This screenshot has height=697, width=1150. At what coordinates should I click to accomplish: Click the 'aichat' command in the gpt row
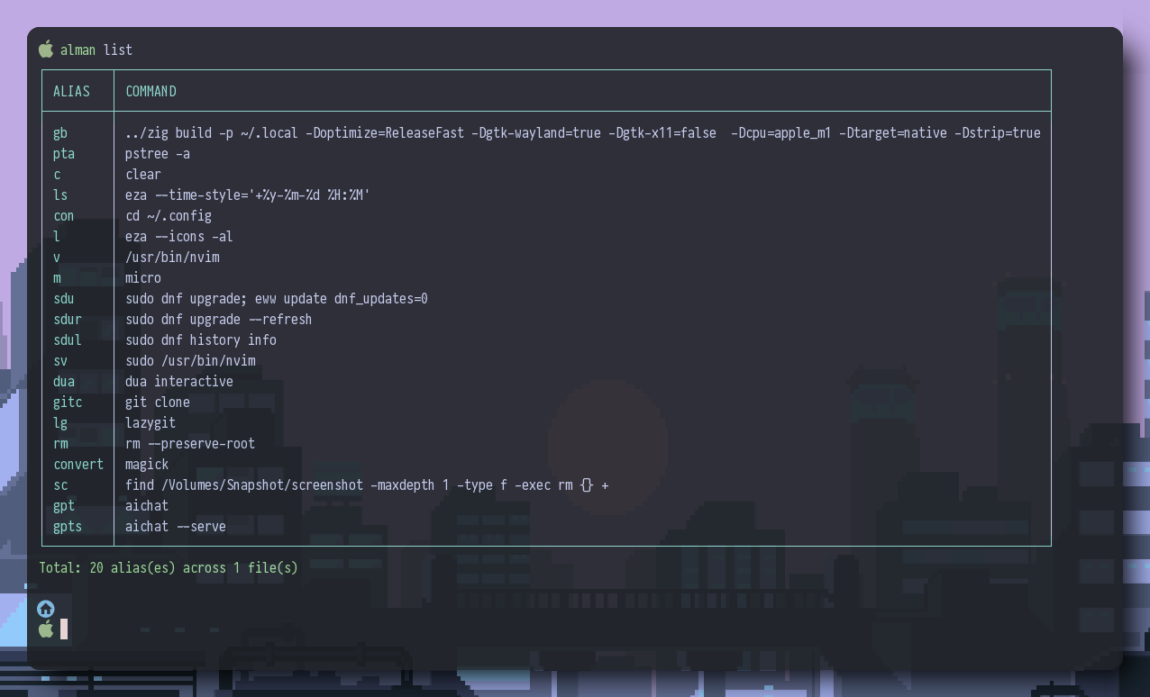pyautogui.click(x=147, y=506)
